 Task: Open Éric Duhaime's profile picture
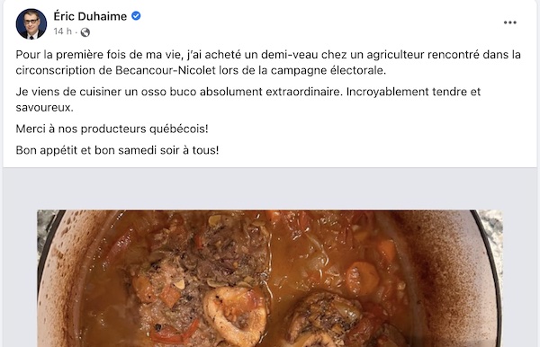tap(31, 23)
